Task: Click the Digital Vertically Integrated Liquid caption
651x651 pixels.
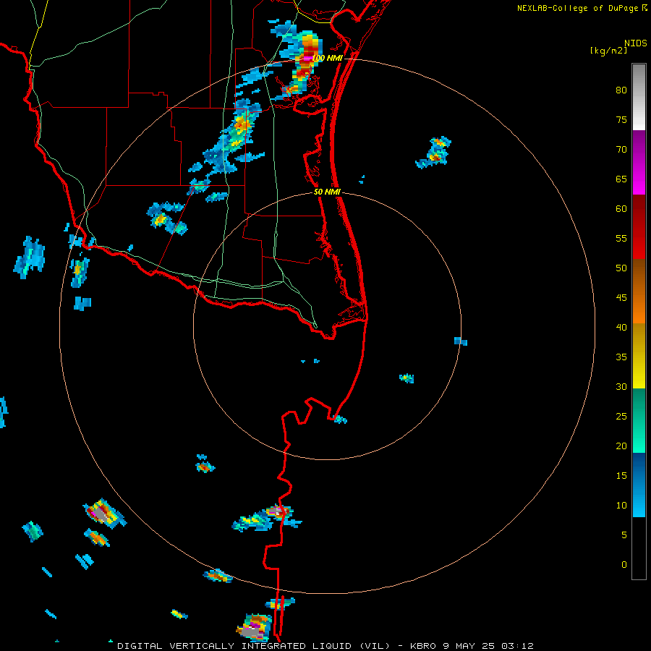Action: (325, 646)
